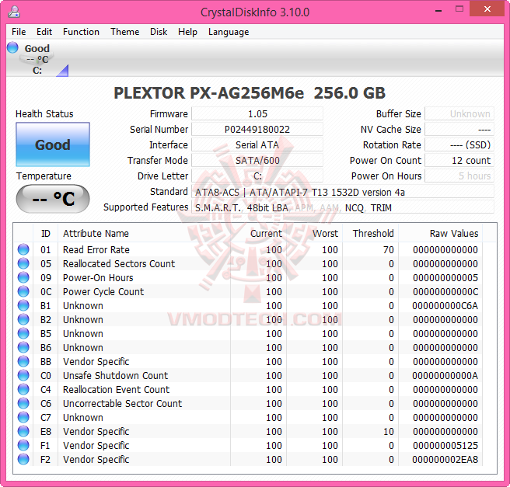510x487 pixels.
Task: Click raw value 000000005125
Action: coord(445,445)
